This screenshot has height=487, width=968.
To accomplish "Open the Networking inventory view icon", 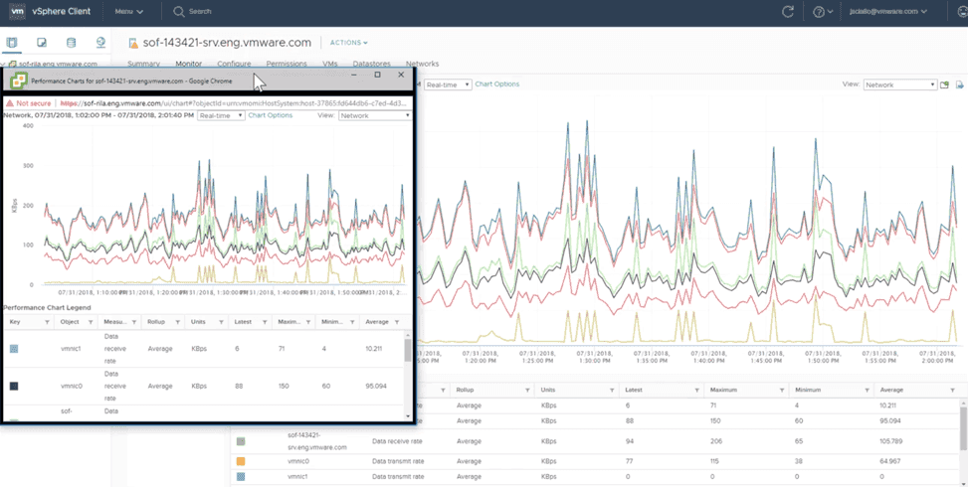I will (100, 43).
